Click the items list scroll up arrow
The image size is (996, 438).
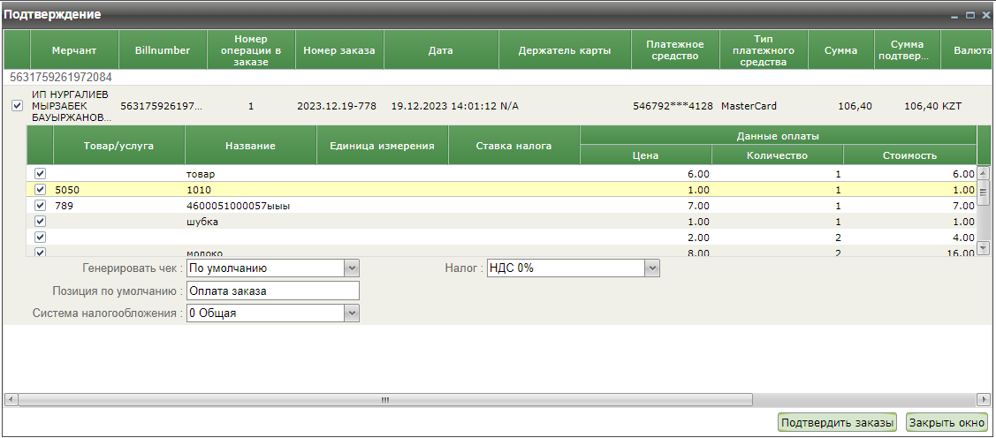984,173
